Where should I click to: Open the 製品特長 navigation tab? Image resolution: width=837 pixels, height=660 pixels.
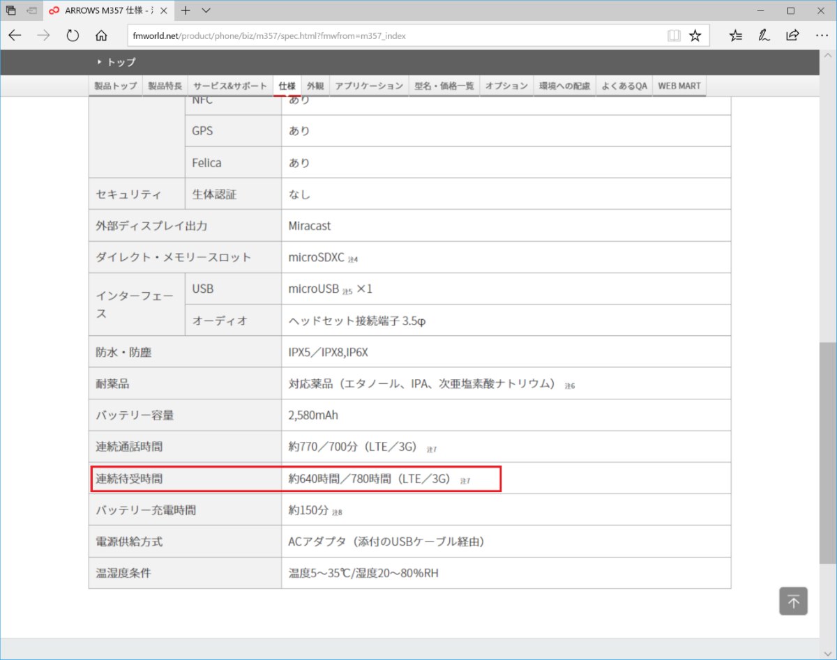[x=165, y=86]
